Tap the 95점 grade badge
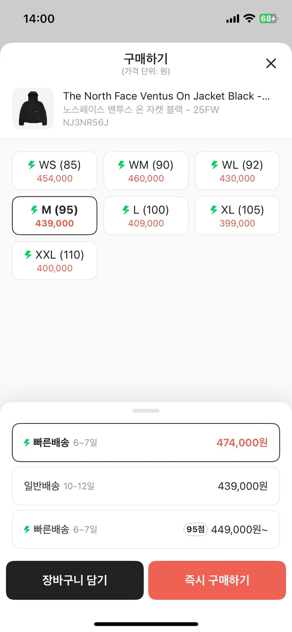Screen dimensions: 292x632 (196, 529)
